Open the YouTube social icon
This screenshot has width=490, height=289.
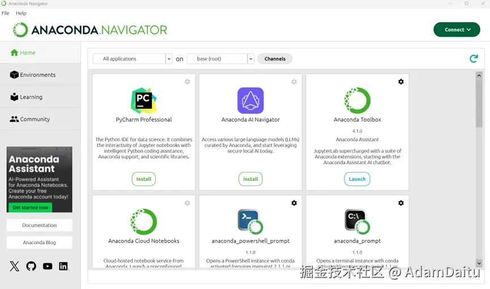tap(48, 266)
